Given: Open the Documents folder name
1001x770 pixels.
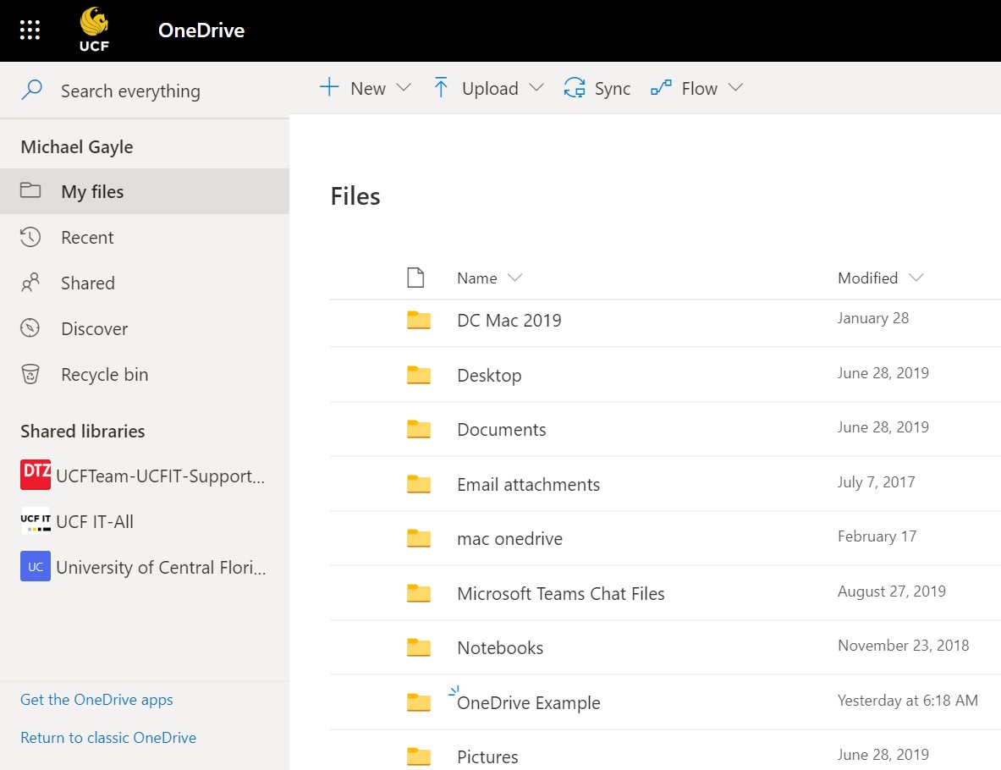Looking at the screenshot, I should click(501, 429).
